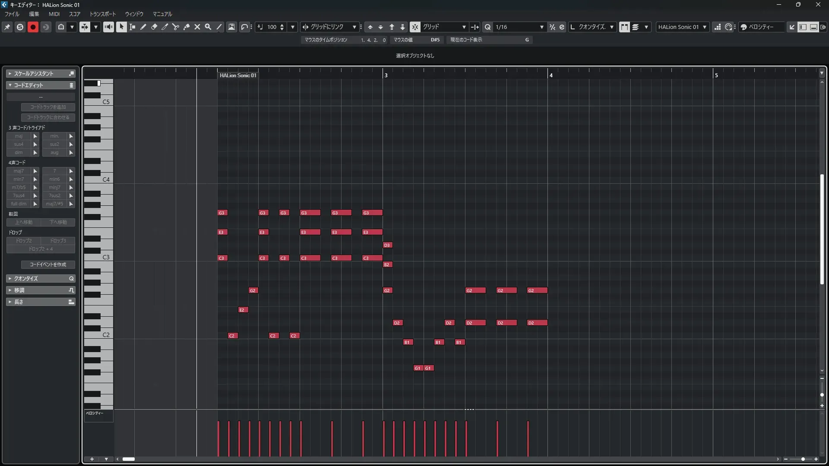Select the Draw pencil tool

(x=143, y=27)
